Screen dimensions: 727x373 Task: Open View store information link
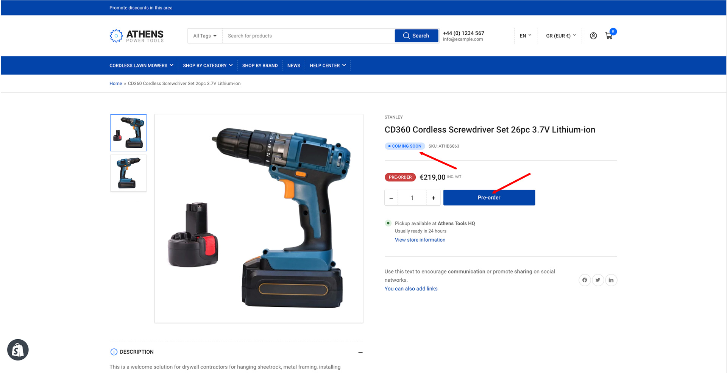(420, 240)
